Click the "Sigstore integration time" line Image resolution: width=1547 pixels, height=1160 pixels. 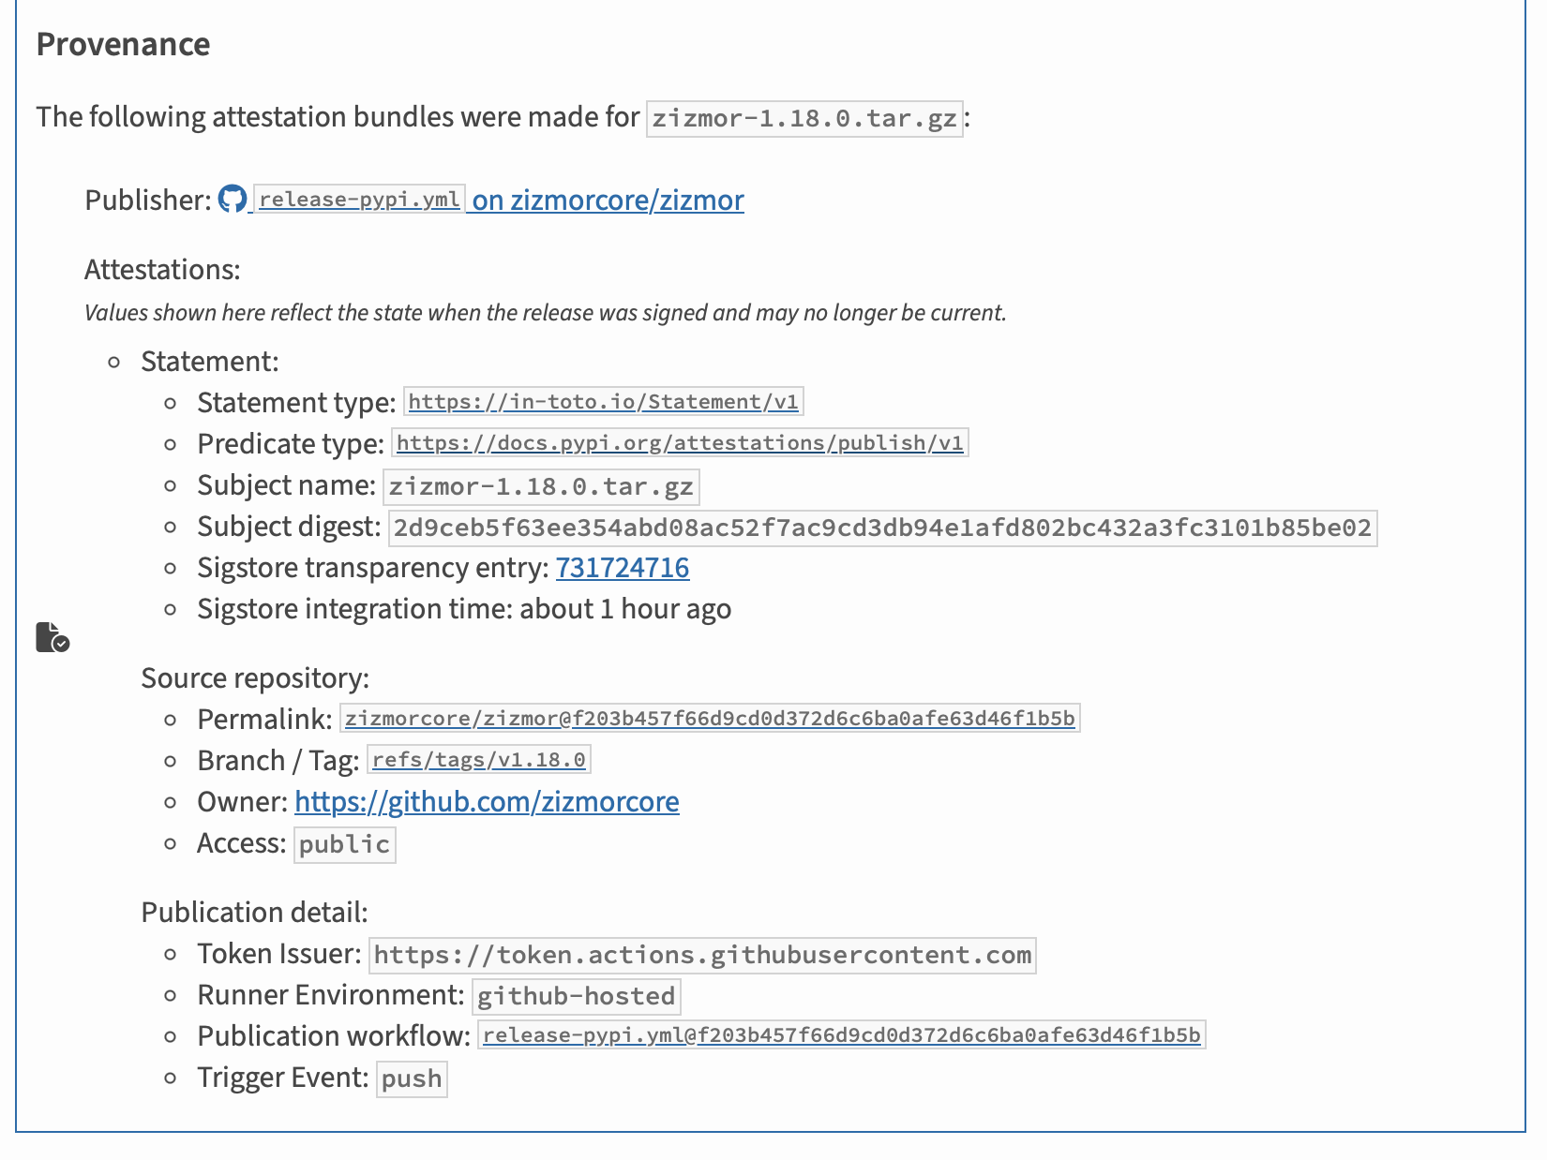tap(464, 609)
